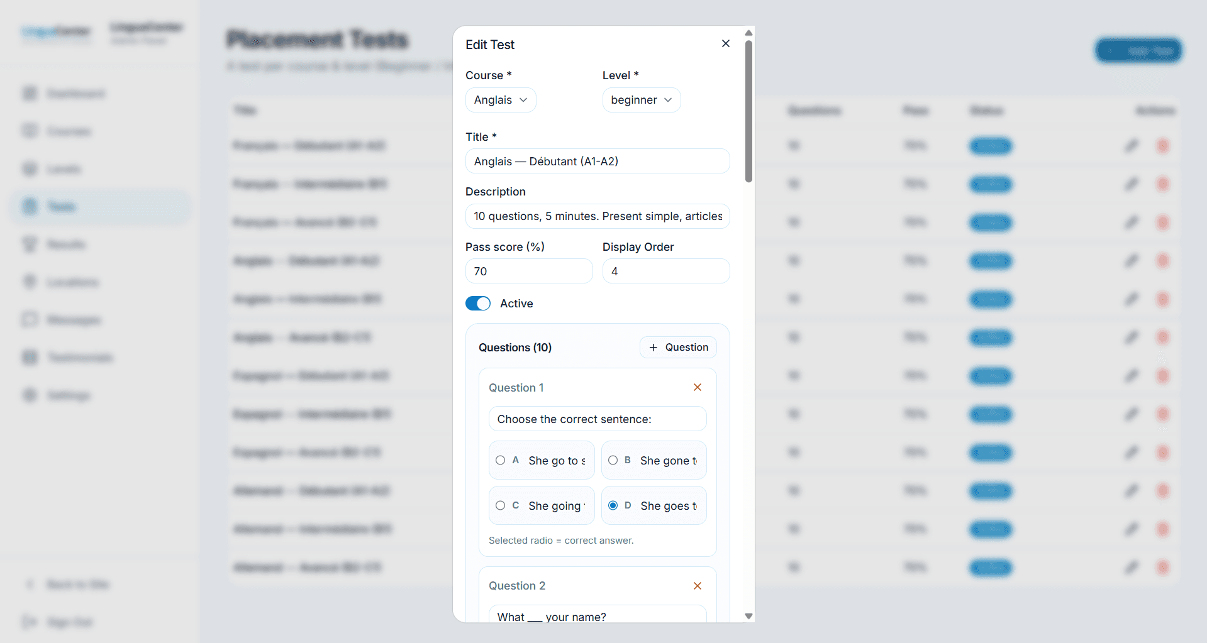Click the Title input field
Viewport: 1207px width, 643px height.
598,161
